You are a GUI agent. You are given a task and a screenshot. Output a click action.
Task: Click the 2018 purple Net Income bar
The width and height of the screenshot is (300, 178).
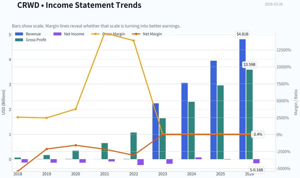click(x=24, y=161)
